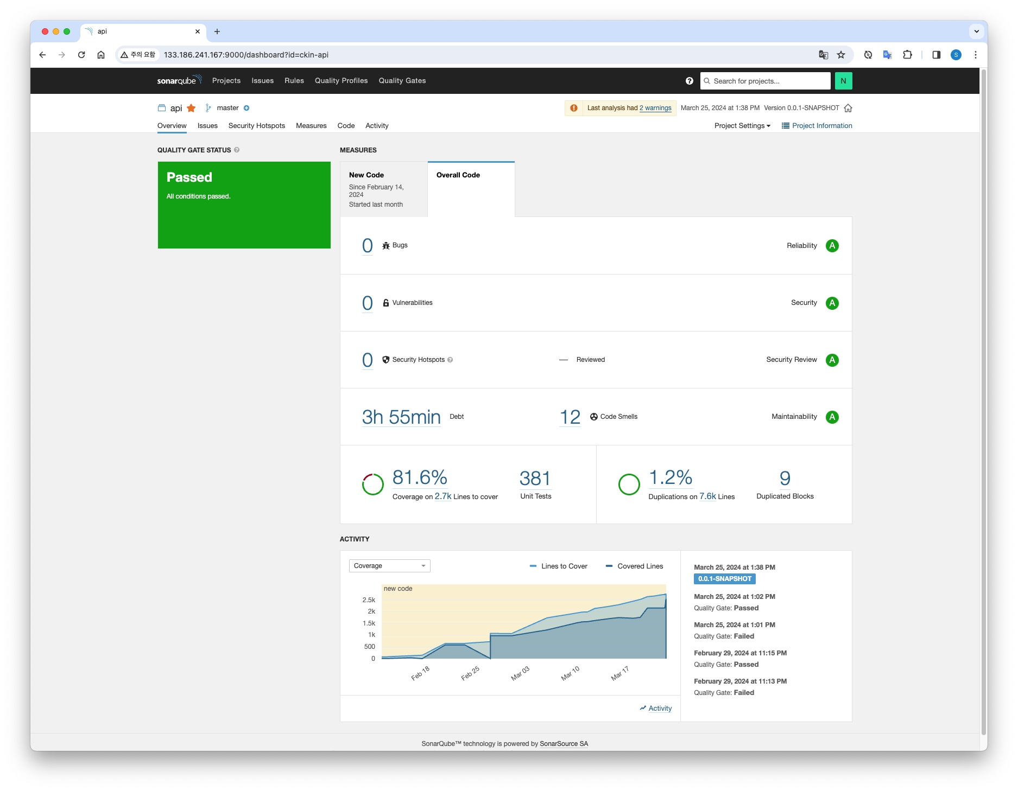Screen dimensions: 1018x791
Task: Open the Security Hotspots project tab
Action: (256, 126)
